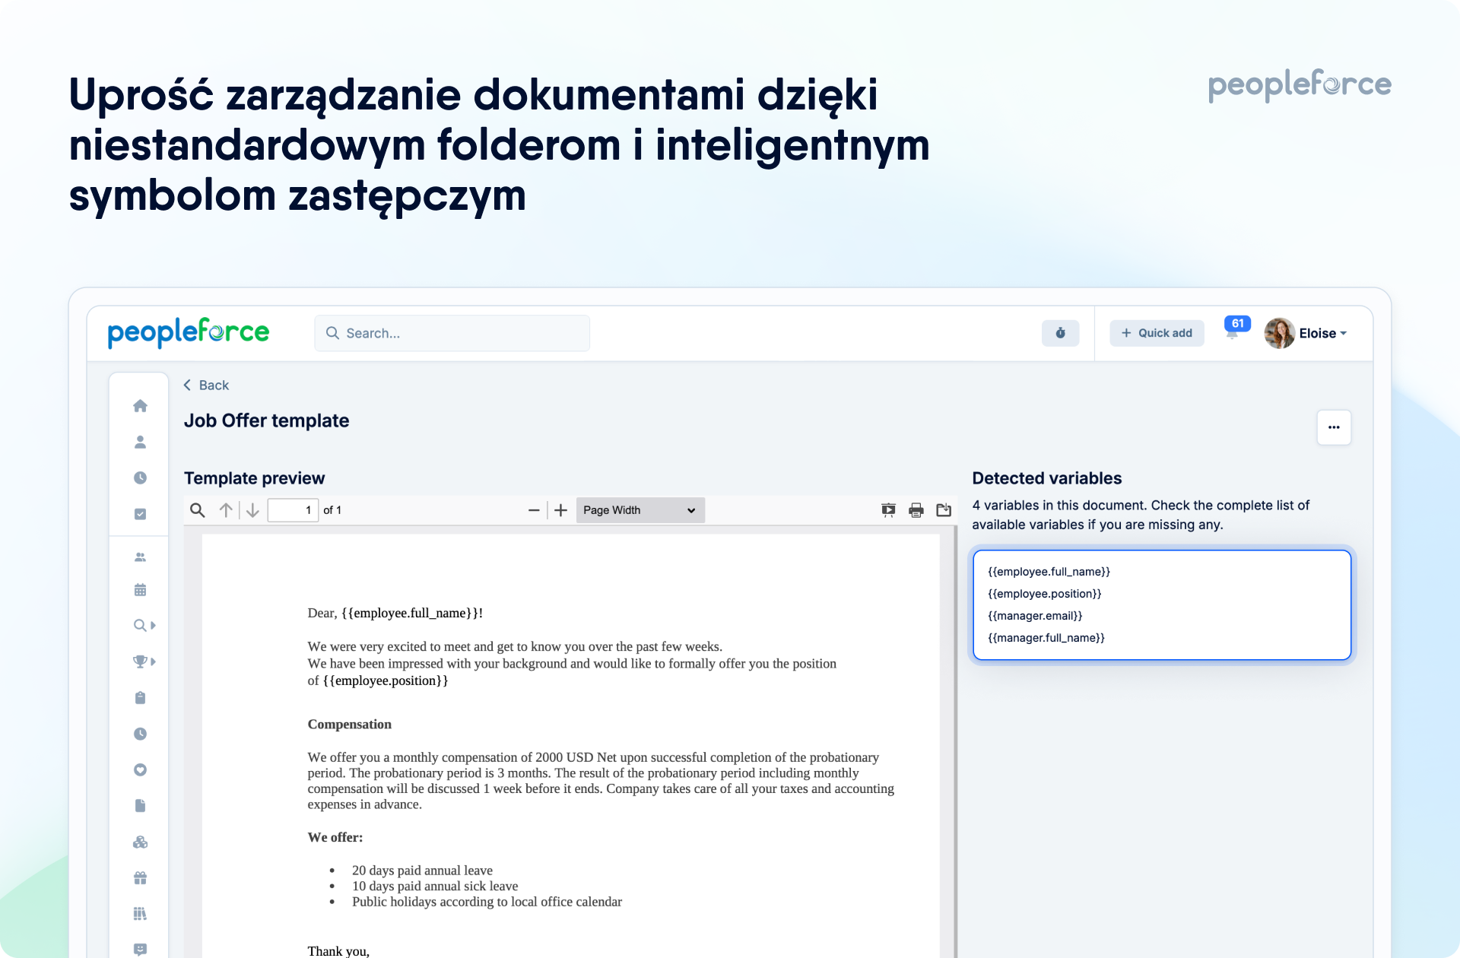Download the template with save icon
This screenshot has height=958, width=1460.
tap(944, 510)
